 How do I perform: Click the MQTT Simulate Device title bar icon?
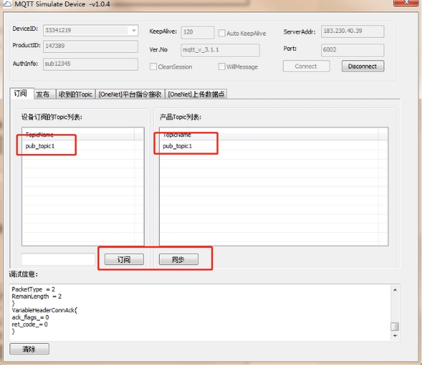click(x=6, y=6)
